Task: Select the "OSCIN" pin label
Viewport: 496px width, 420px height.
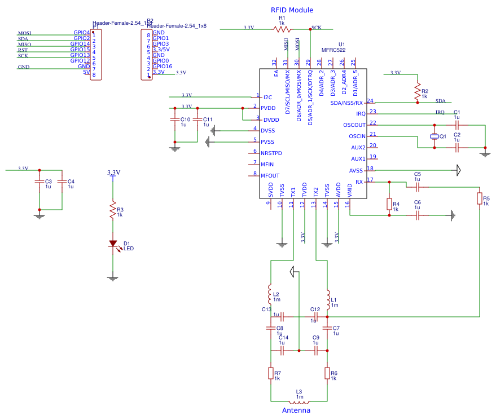Action: [357, 136]
